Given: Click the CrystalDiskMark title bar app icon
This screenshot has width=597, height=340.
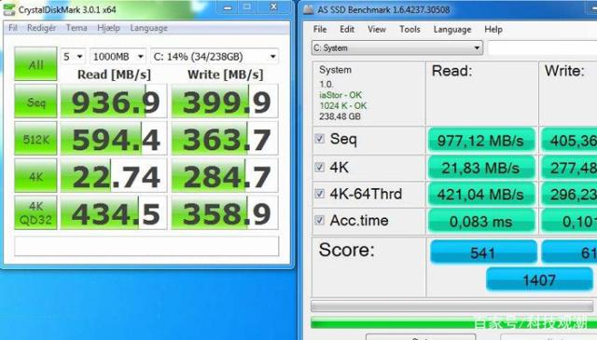Looking at the screenshot, I should click(9, 9).
